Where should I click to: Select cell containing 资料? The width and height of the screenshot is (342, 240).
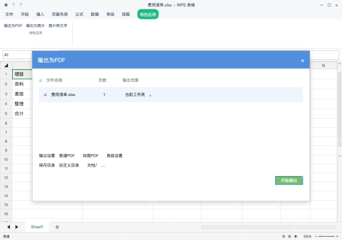coord(22,84)
